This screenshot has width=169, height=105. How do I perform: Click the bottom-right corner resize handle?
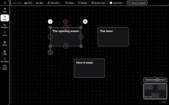pos(81,46)
